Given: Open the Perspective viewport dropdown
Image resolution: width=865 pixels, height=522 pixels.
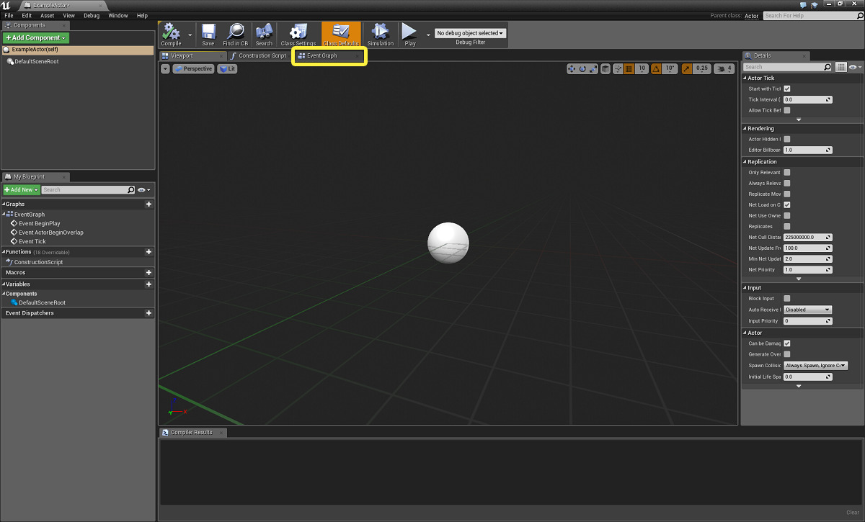Looking at the screenshot, I should (x=192, y=68).
